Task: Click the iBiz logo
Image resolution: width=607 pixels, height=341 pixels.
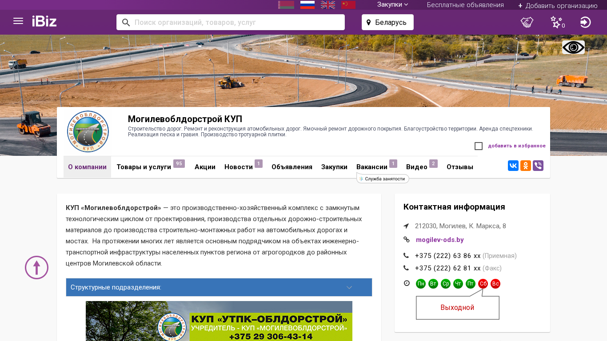Action: click(44, 21)
